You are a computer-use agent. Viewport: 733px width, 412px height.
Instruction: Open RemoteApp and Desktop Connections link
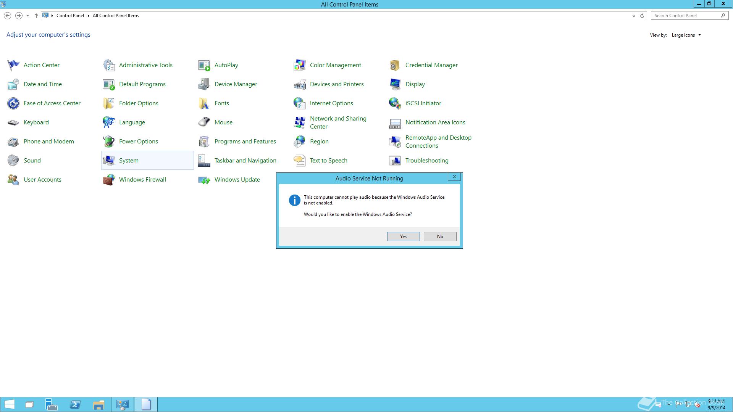[438, 142]
